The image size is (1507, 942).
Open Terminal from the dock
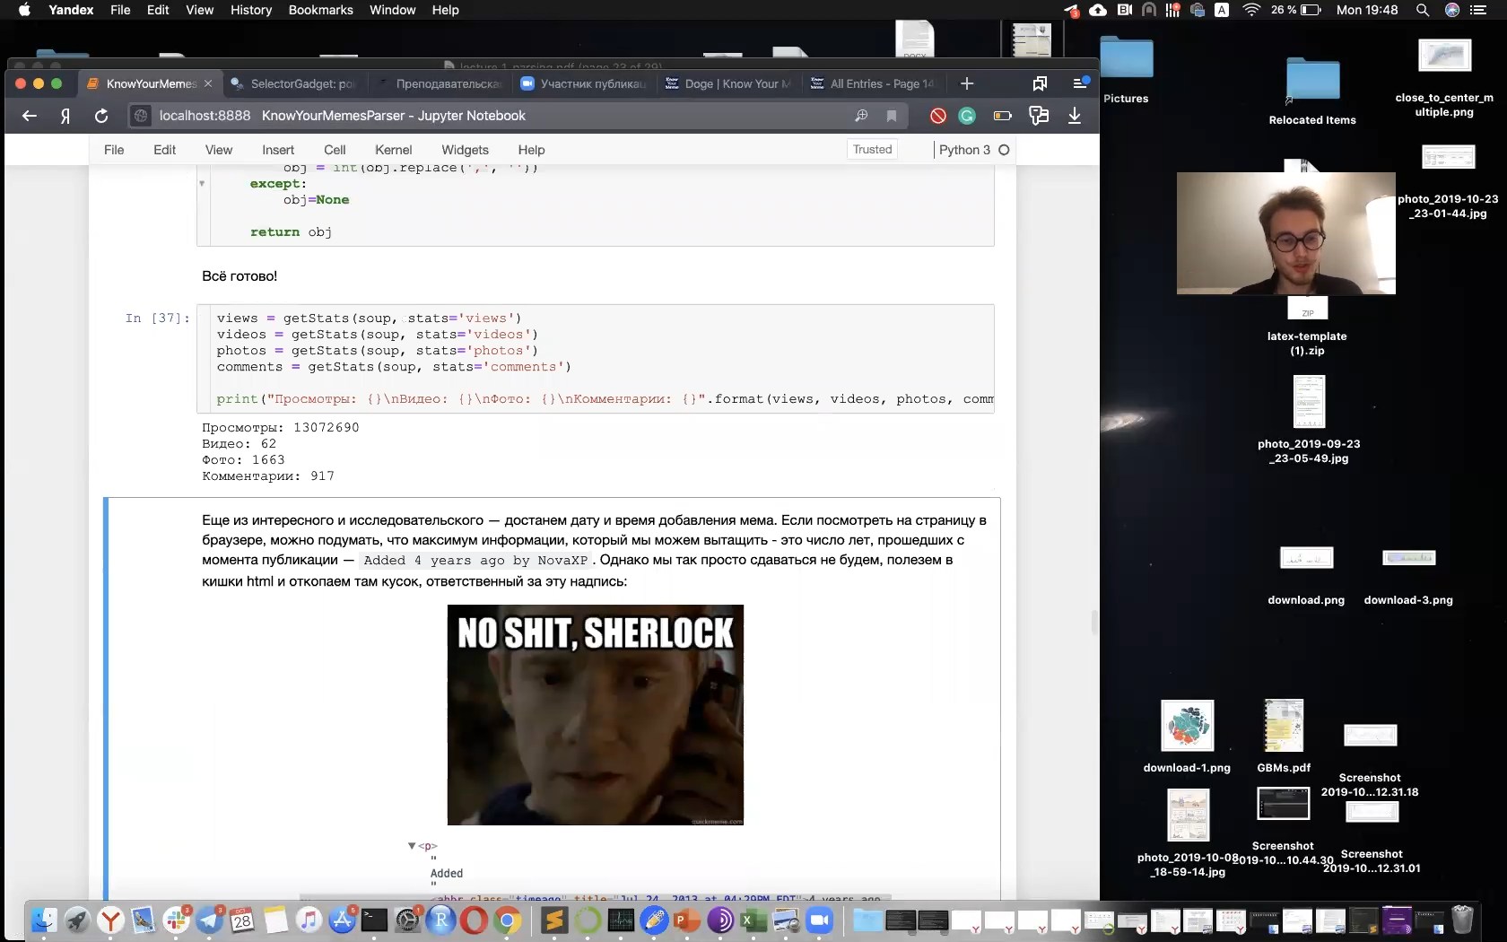click(x=374, y=920)
